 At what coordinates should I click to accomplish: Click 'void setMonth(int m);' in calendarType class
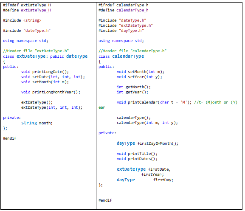[141, 72]
